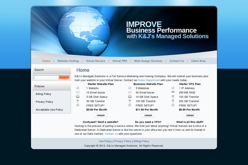Open the Use Policy footer link
The image size is (248, 165).
(105, 141)
